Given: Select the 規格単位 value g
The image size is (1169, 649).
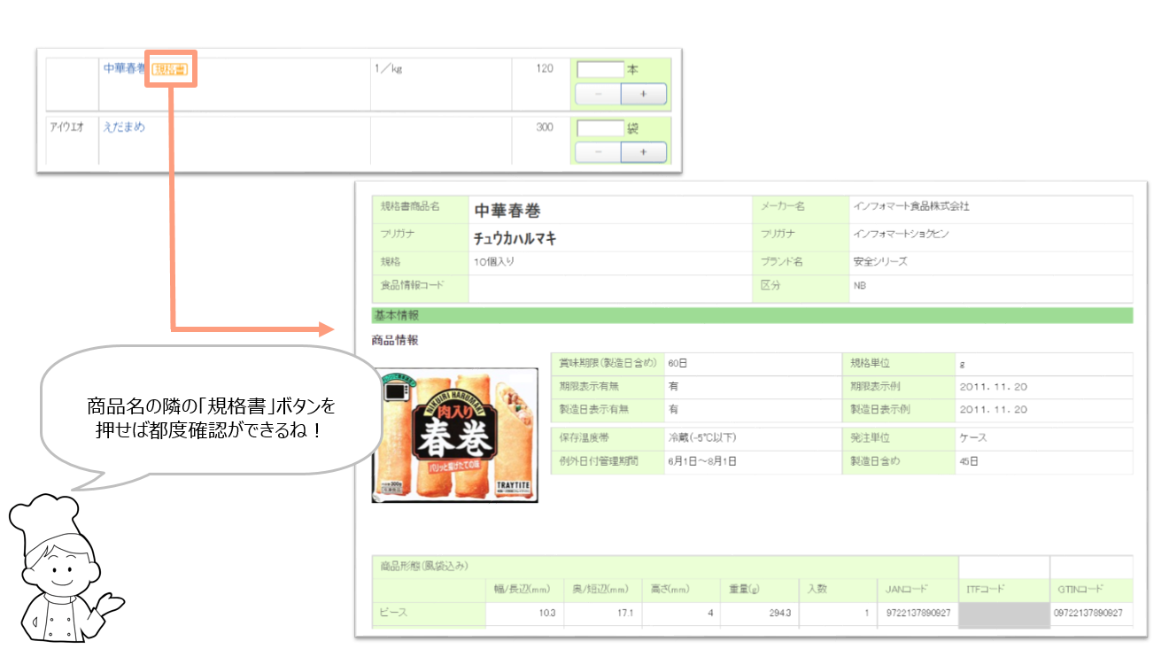Looking at the screenshot, I should [x=962, y=364].
